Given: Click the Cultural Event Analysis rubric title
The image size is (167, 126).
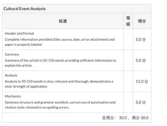Looking at the screenshot, I should [x=25, y=9].
